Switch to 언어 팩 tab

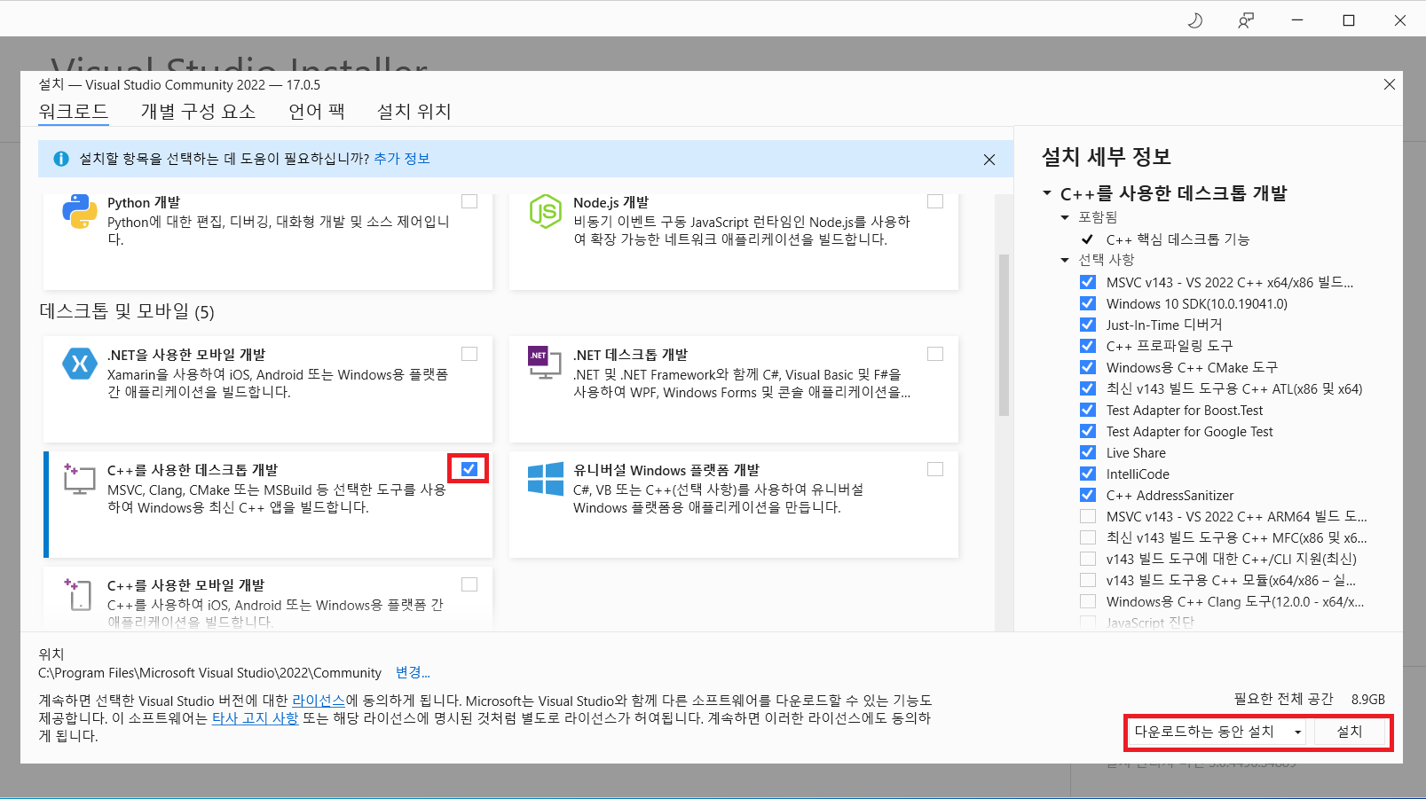pyautogui.click(x=317, y=112)
